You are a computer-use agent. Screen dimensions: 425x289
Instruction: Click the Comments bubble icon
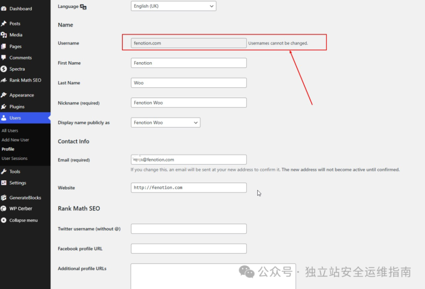(x=4, y=57)
